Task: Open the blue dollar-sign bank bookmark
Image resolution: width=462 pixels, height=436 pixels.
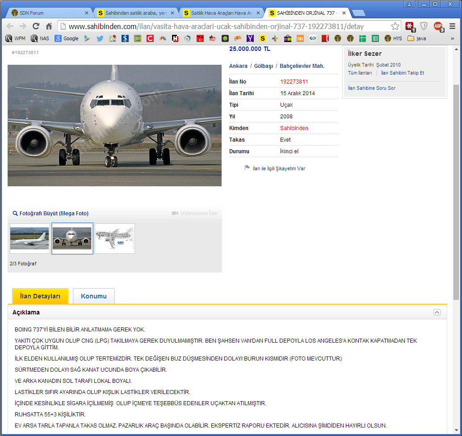Action: point(125,38)
